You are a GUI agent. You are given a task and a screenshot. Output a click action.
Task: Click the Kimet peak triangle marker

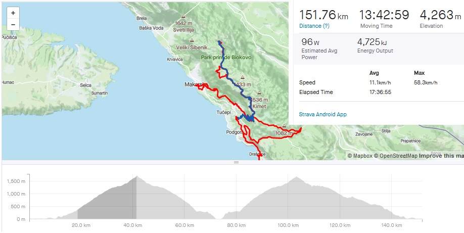259,93
